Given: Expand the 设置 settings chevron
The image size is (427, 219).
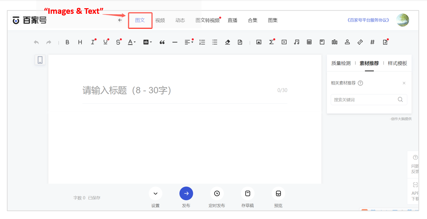Looking at the screenshot, I should pos(155,194).
